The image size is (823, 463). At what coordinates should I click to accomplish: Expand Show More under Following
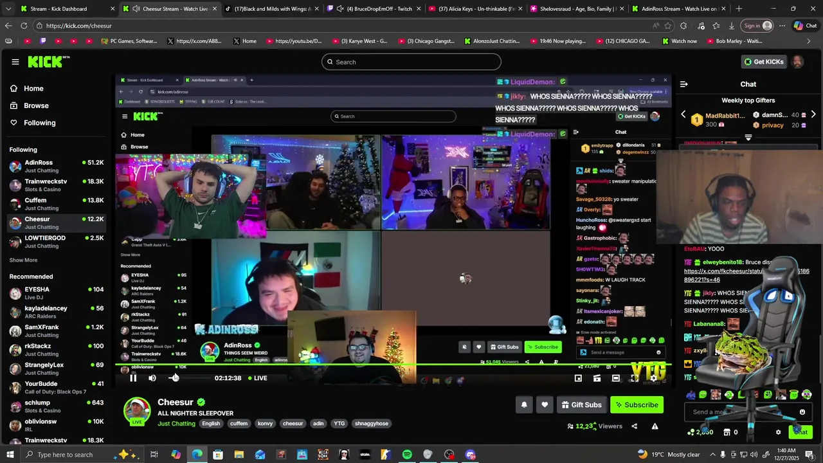(x=23, y=260)
